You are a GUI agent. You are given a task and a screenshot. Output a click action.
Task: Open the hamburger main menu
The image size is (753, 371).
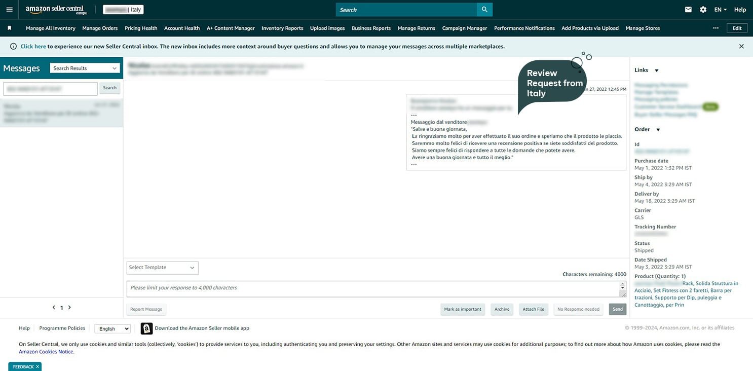pos(9,10)
